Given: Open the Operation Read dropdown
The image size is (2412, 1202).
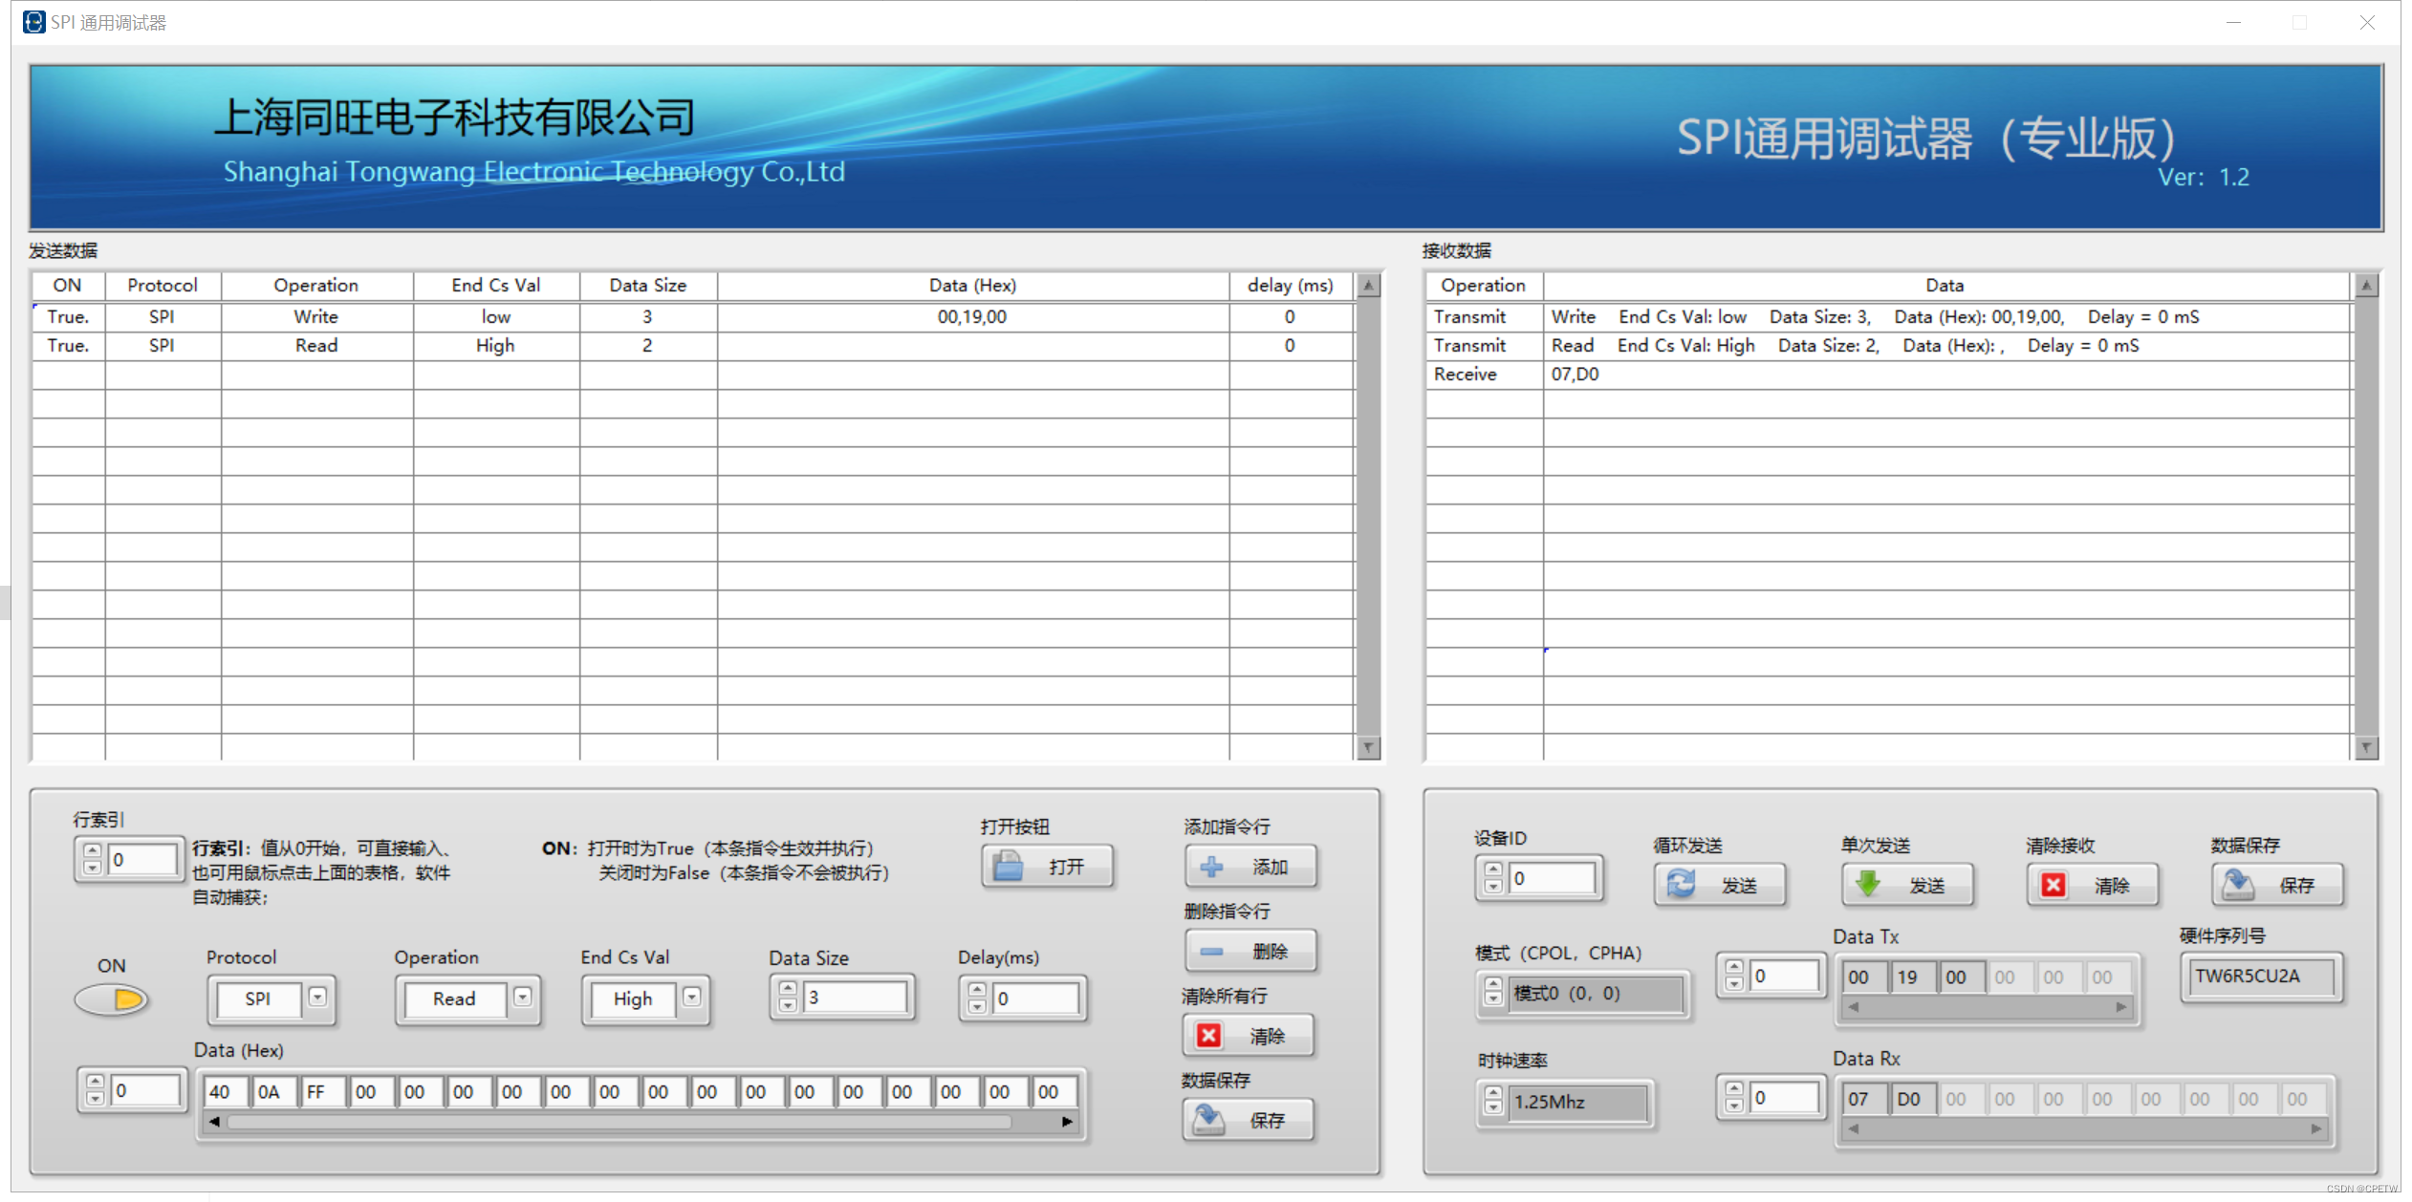Looking at the screenshot, I should click(x=524, y=998).
